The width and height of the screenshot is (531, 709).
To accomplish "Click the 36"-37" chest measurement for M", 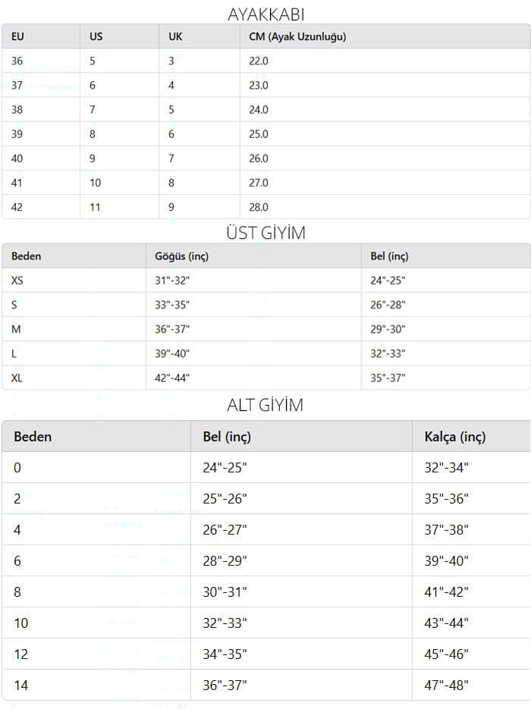I will pyautogui.click(x=172, y=329).
